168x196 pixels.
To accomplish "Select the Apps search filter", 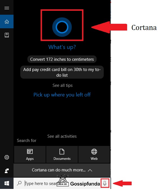I will pyautogui.click(x=30, y=154).
